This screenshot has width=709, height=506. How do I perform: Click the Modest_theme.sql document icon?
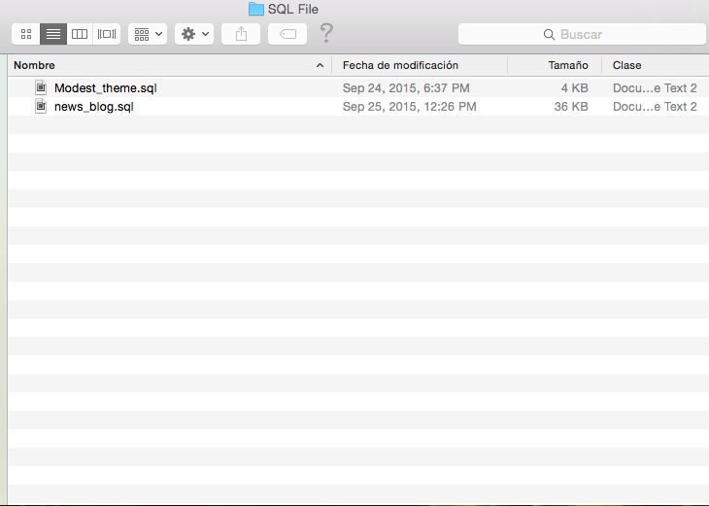click(41, 87)
